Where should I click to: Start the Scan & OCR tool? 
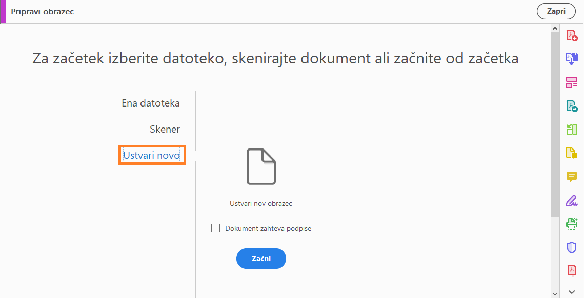[572, 224]
